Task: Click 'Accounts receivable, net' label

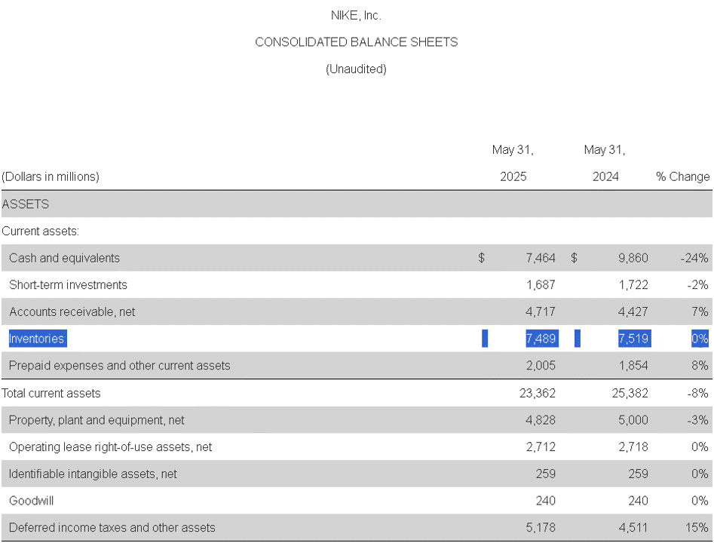Action: click(72, 311)
